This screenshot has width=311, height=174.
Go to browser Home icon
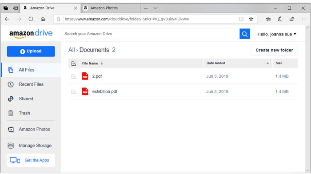pyautogui.click(x=43, y=19)
